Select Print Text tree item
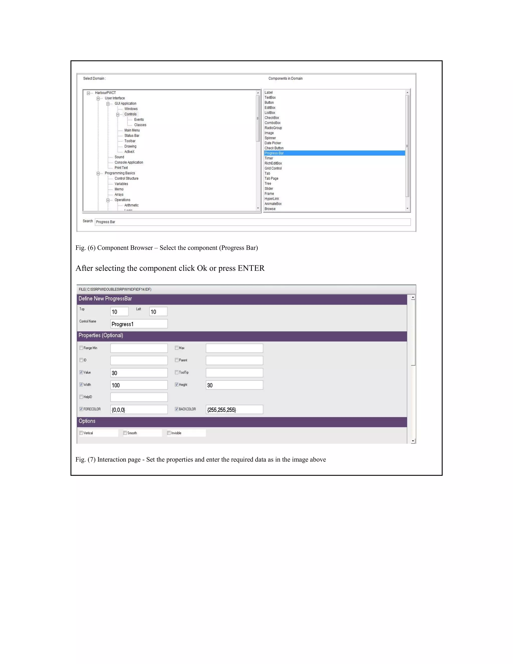The image size is (513, 664). 121,168
